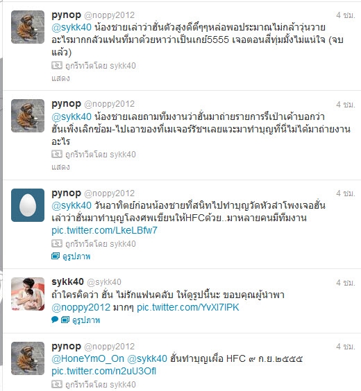The height and width of the screenshot is (391, 361).
Task: Click photo icon in sykk40 tweet
Action: pyautogui.click(x=65, y=320)
